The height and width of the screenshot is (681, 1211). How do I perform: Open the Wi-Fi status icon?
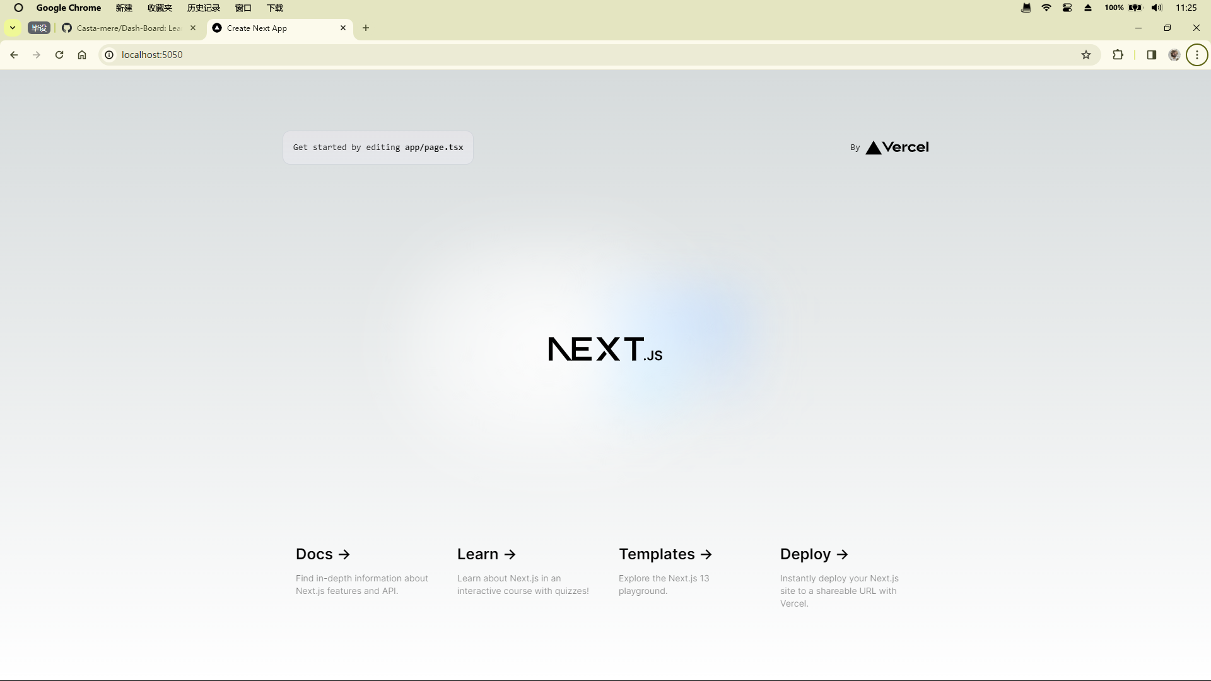(x=1046, y=8)
